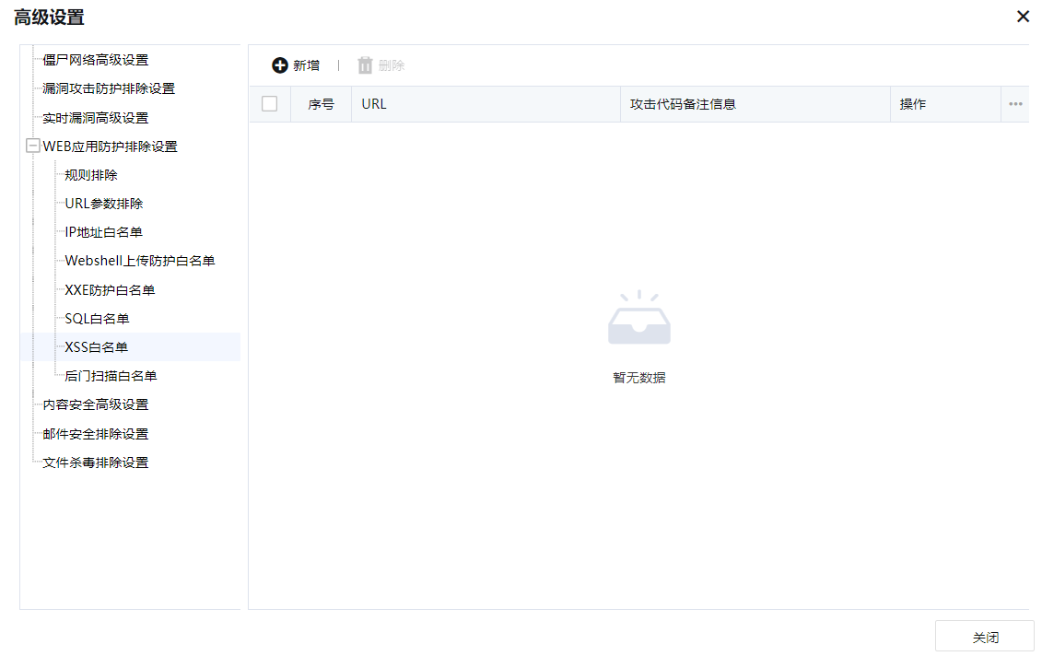Open the column options ellipsis menu
This screenshot has height=656, width=1042.
click(1015, 104)
